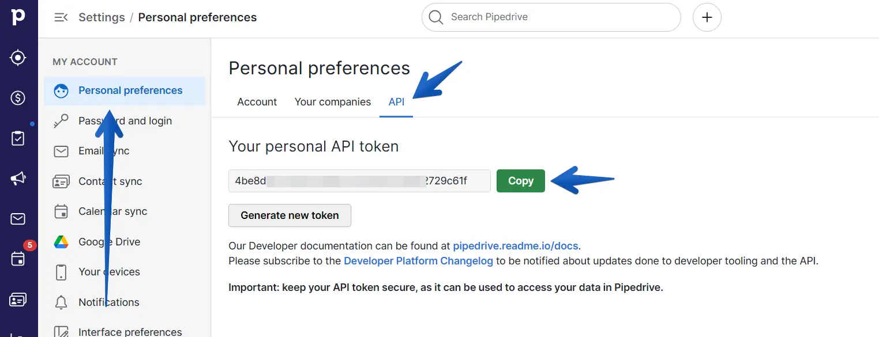Click the quick add plus button
Screen dimensions: 879x337
[x=707, y=17]
